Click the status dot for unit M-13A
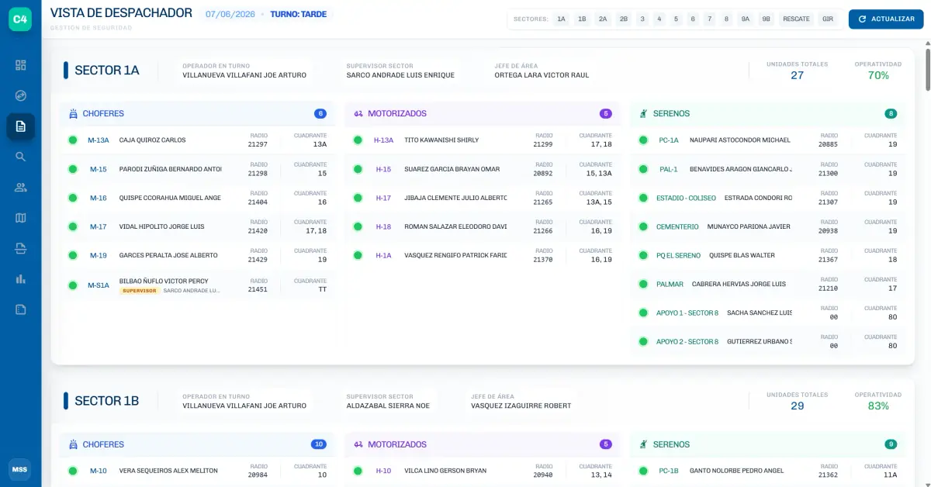The width and height of the screenshot is (931, 487). [x=73, y=140]
